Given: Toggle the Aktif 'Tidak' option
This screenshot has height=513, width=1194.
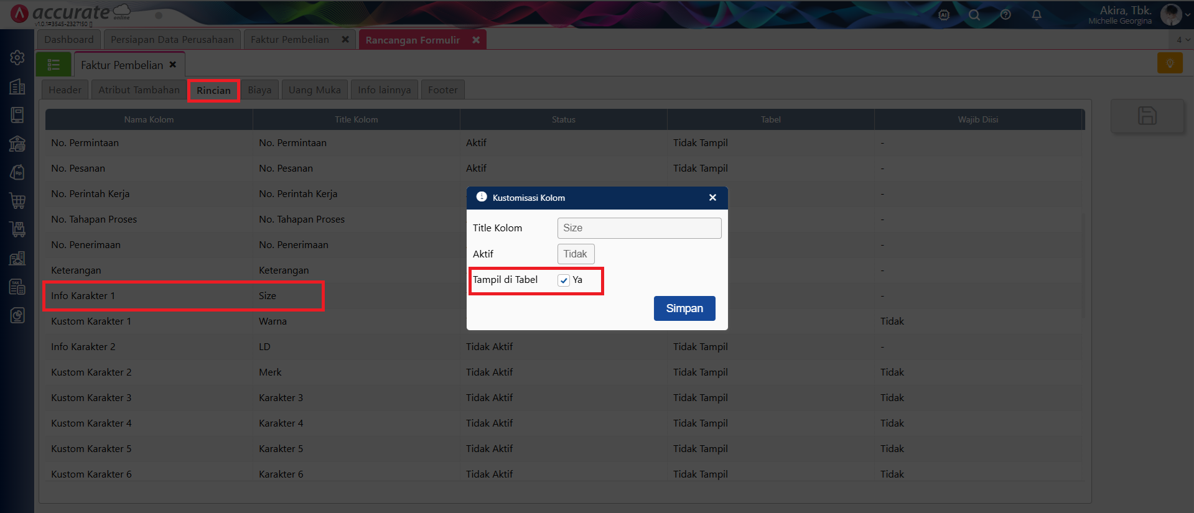Looking at the screenshot, I should (x=576, y=254).
